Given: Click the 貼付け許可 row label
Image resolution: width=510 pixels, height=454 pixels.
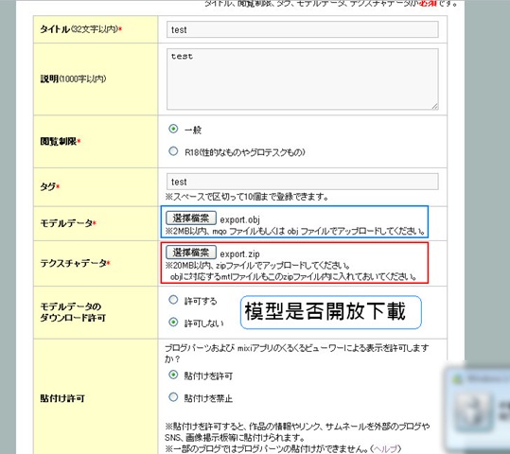Looking at the screenshot, I should [62, 398].
